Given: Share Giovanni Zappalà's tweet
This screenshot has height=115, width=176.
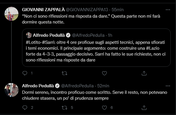Looking at the screenshot, I should point(144,73).
